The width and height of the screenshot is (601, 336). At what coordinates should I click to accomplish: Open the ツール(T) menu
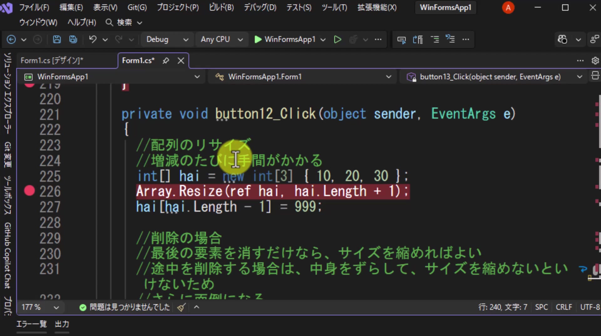(x=334, y=7)
